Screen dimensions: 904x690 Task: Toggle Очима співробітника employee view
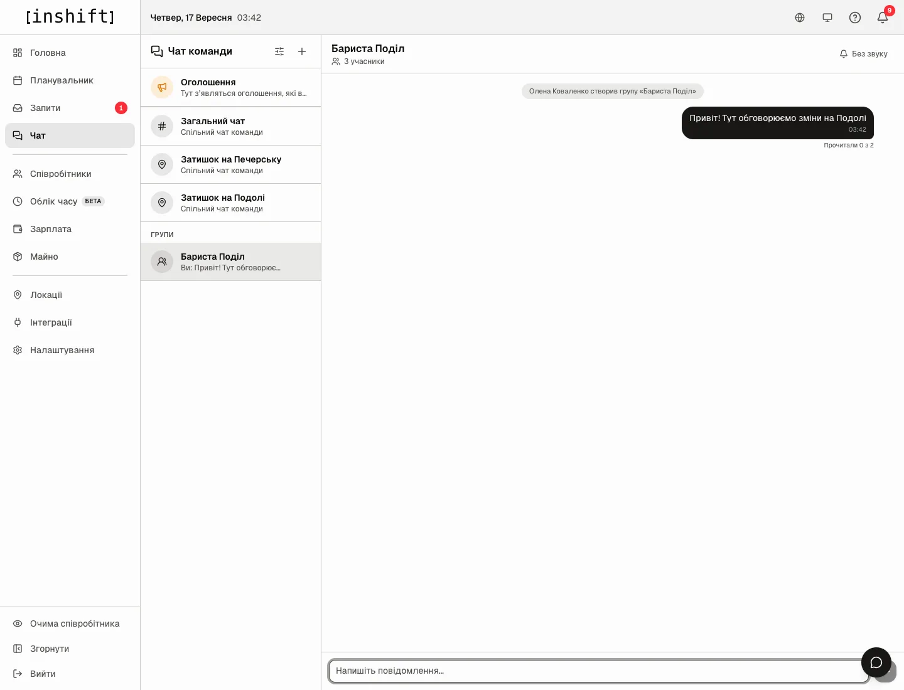coord(70,624)
